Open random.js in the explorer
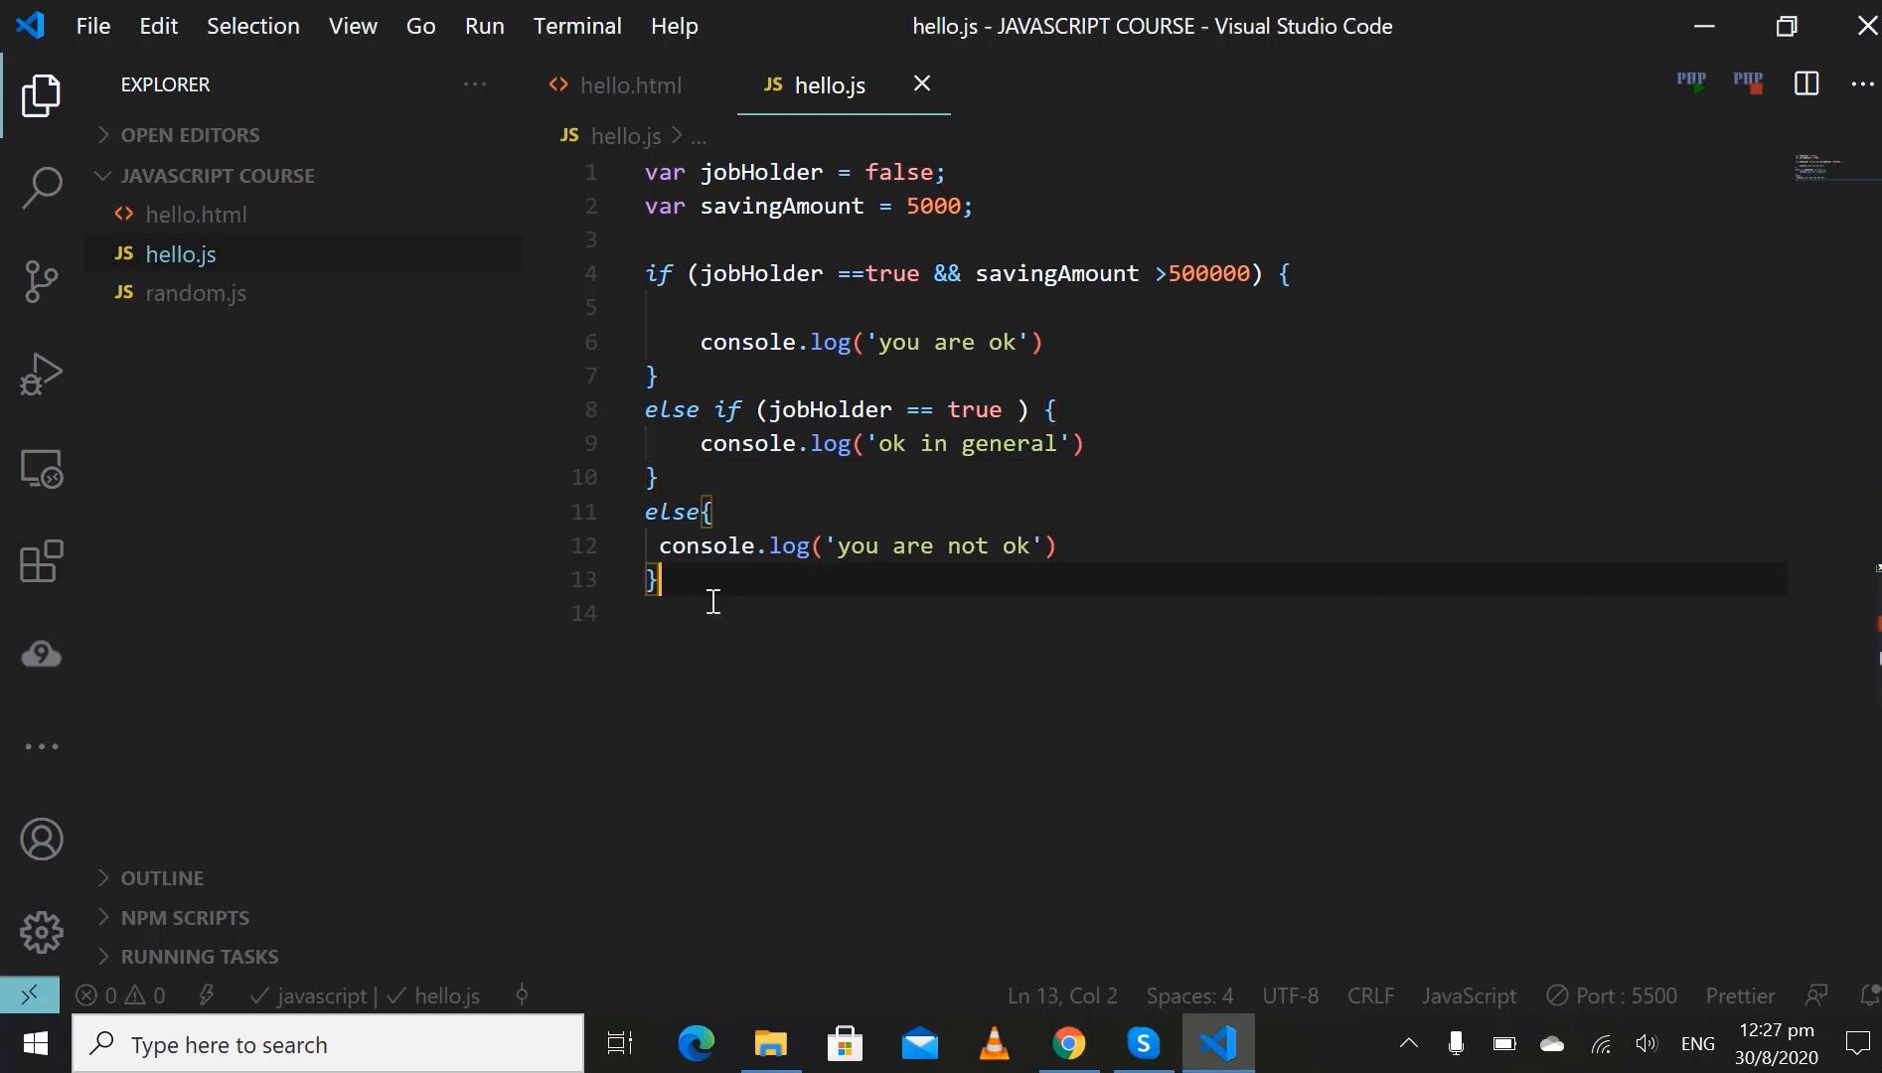The width and height of the screenshot is (1882, 1073). pyautogui.click(x=196, y=293)
